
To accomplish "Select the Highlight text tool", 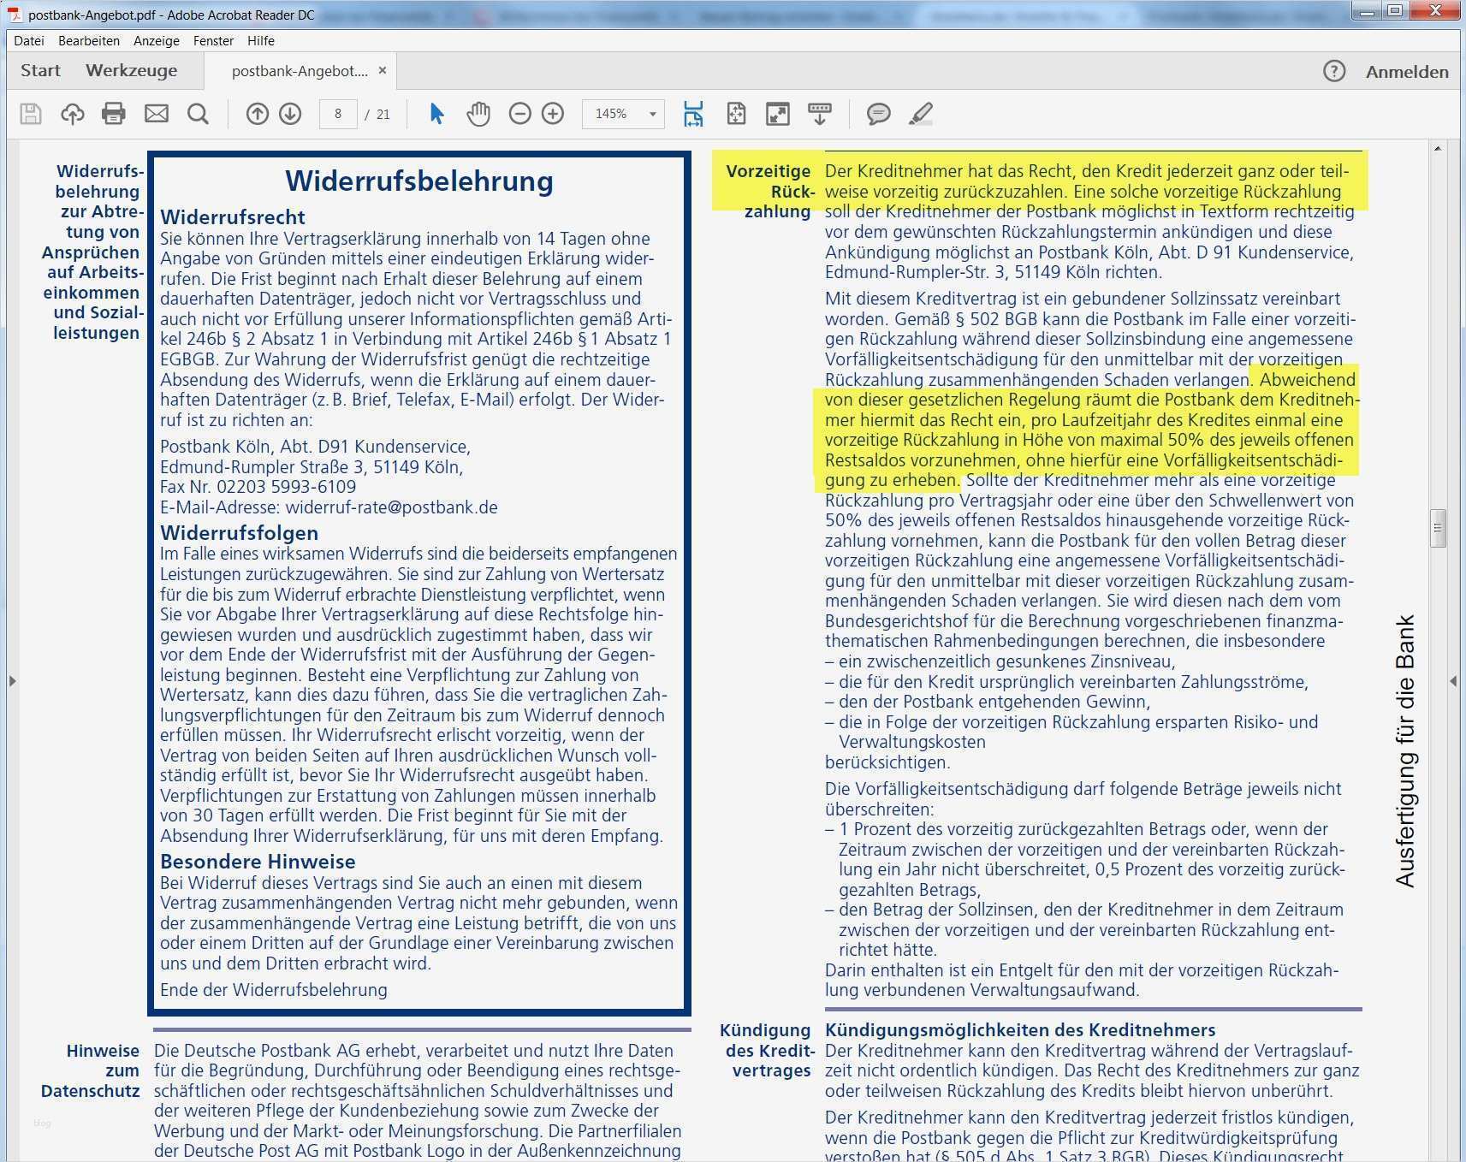I will (x=921, y=114).
